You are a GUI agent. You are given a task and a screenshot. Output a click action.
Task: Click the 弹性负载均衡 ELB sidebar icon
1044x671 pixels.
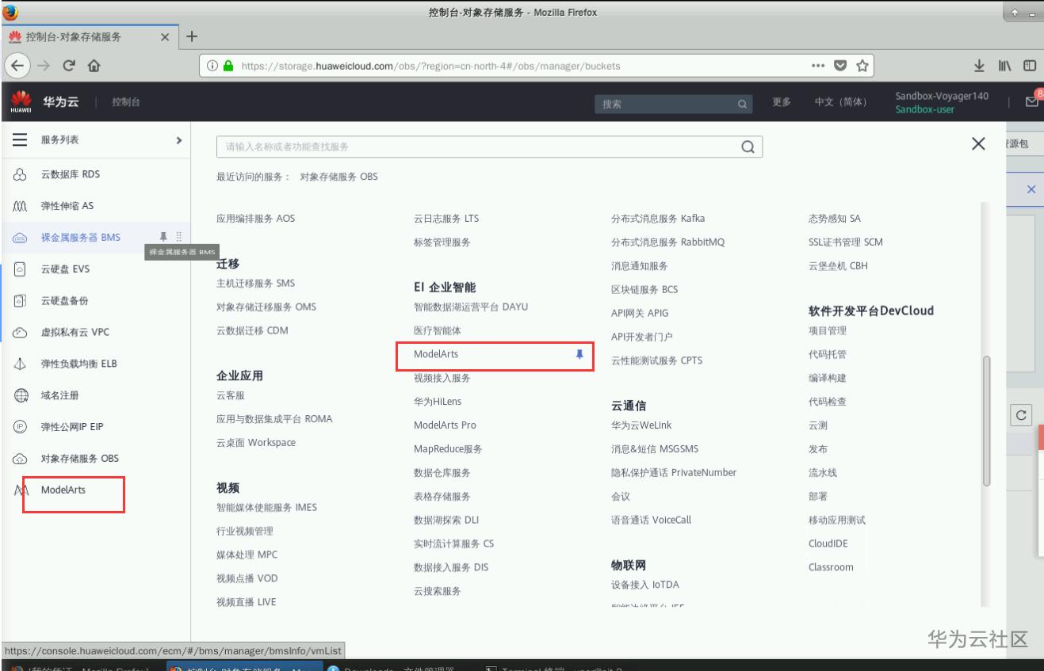(x=20, y=364)
